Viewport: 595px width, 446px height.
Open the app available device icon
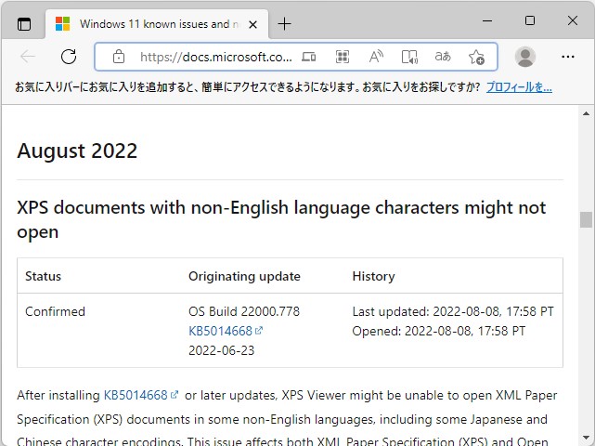(309, 57)
